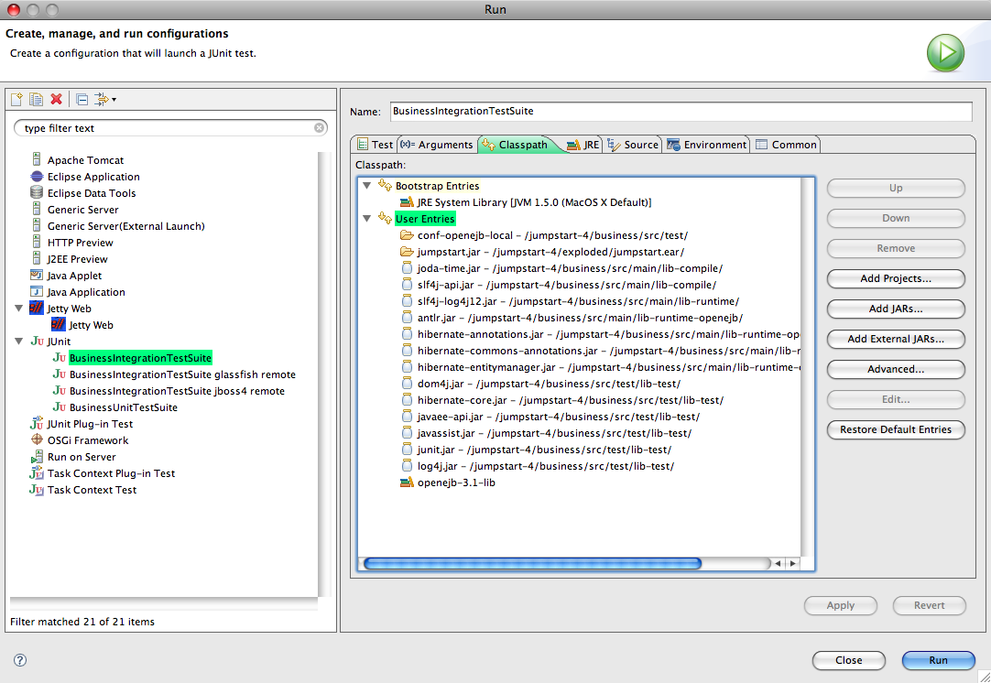This screenshot has height=683, width=991.
Task: Click Generic Server icon
Action: pos(37,209)
